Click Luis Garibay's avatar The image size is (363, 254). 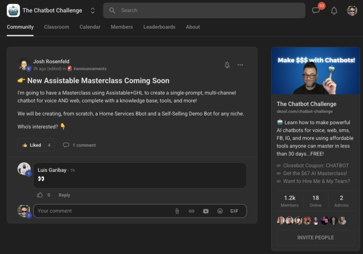tap(24, 169)
